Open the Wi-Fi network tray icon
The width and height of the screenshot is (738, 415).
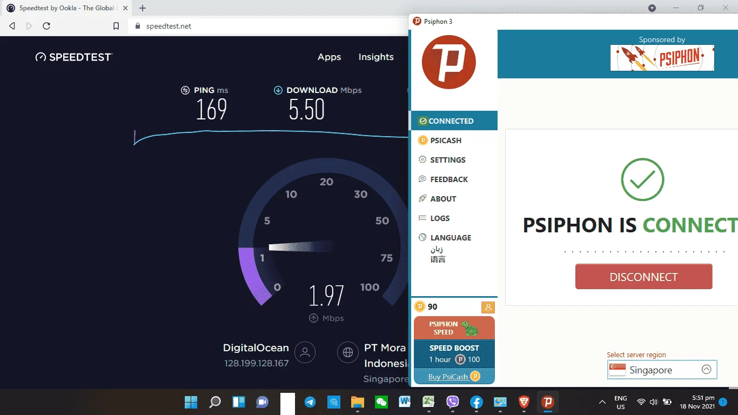click(641, 402)
